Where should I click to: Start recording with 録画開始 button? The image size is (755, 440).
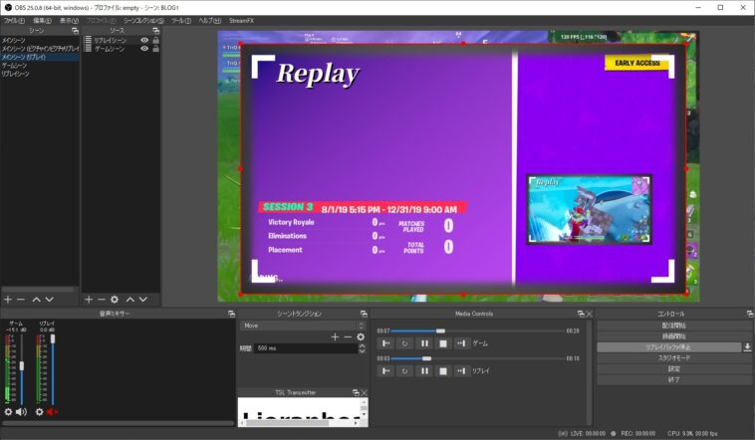674,336
